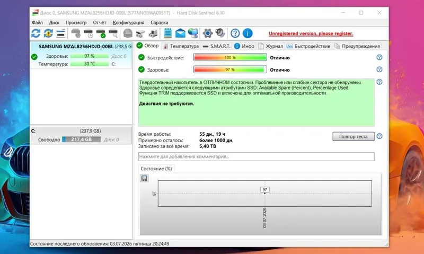
Task: Switch to the Предупреждения tab
Action: [x=357, y=46]
